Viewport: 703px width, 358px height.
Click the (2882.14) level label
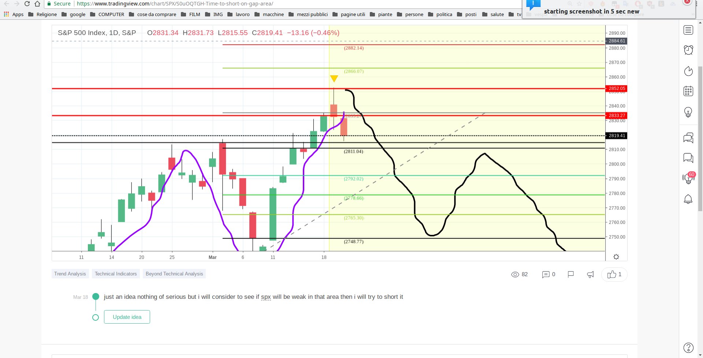(354, 48)
